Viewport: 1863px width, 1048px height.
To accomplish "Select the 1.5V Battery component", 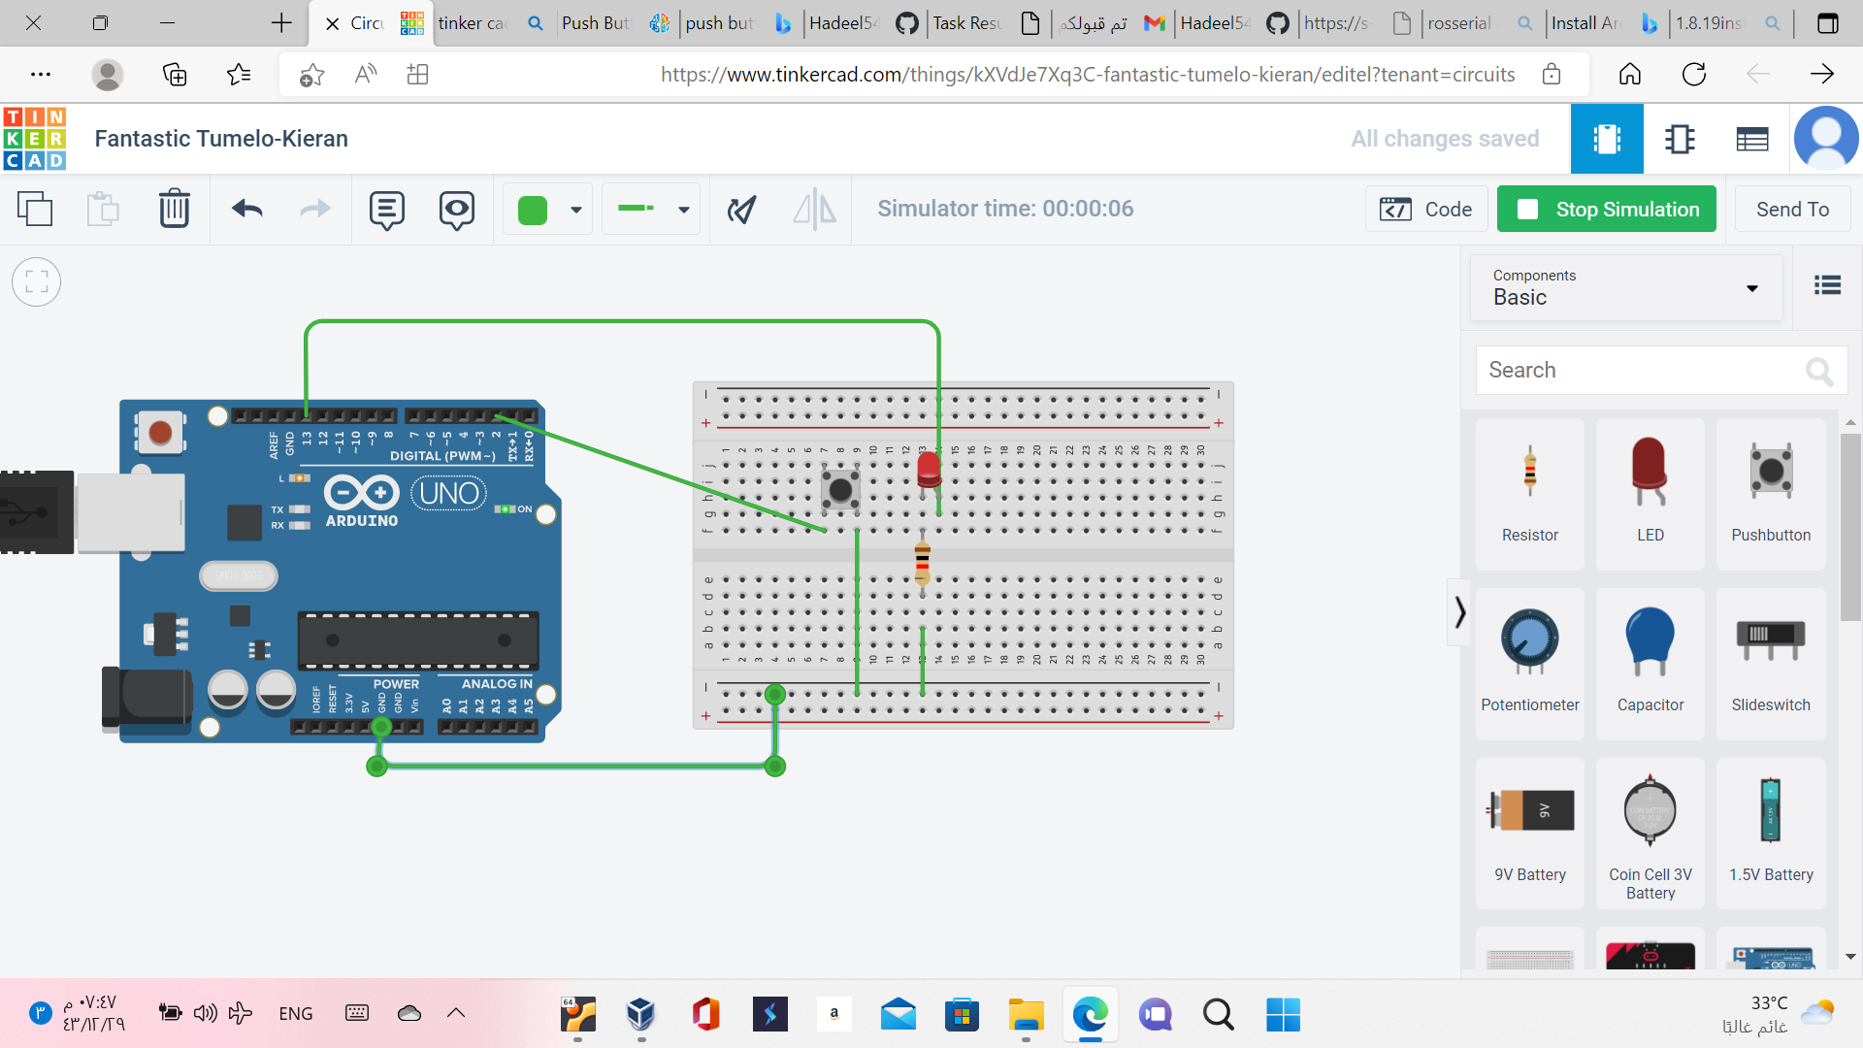I will 1771,834.
